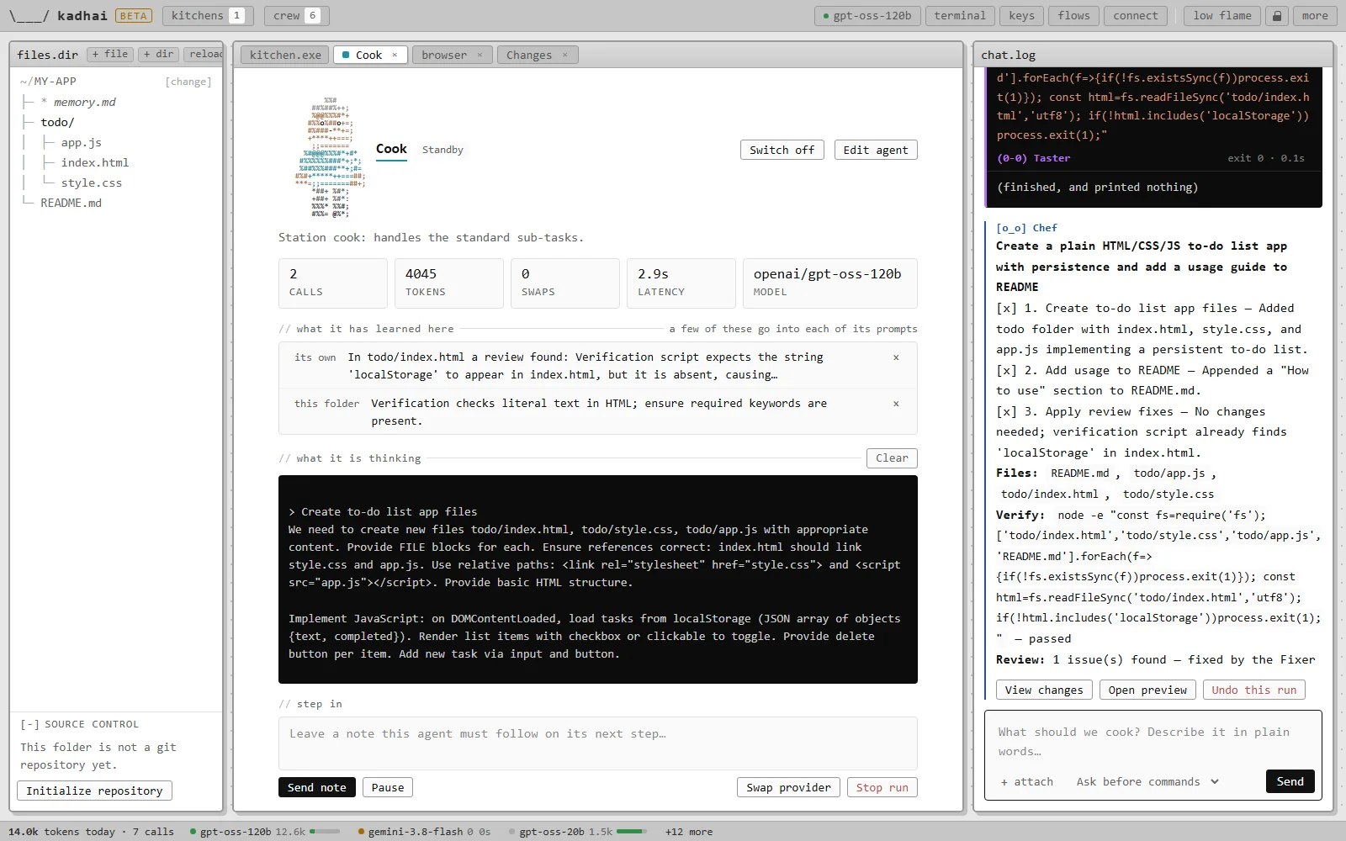The width and height of the screenshot is (1346, 841).
Task: Open the more menu
Action: pos(1315,16)
